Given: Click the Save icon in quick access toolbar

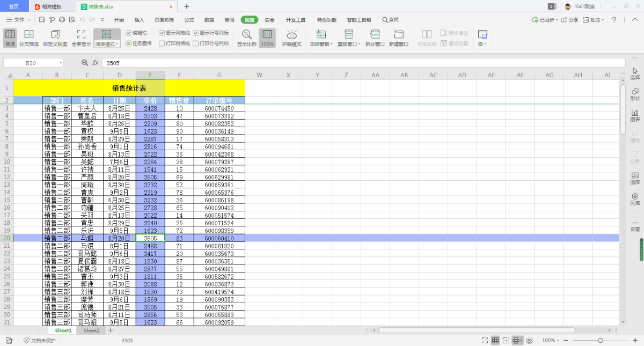Looking at the screenshot, I should [x=42, y=20].
